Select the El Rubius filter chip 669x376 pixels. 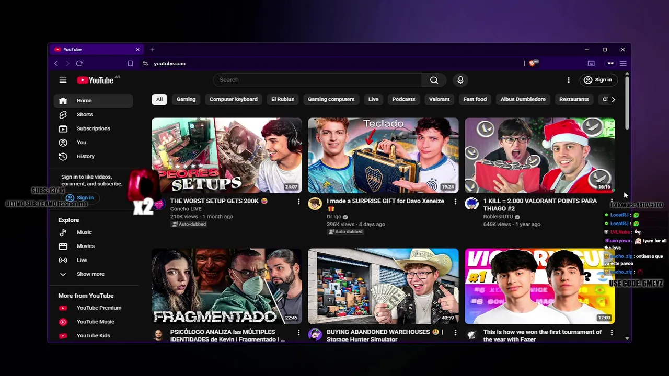pyautogui.click(x=283, y=99)
